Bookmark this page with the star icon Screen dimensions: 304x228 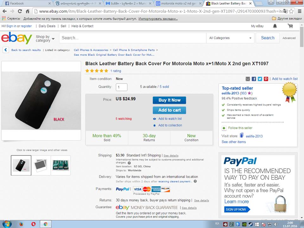(x=291, y=11)
